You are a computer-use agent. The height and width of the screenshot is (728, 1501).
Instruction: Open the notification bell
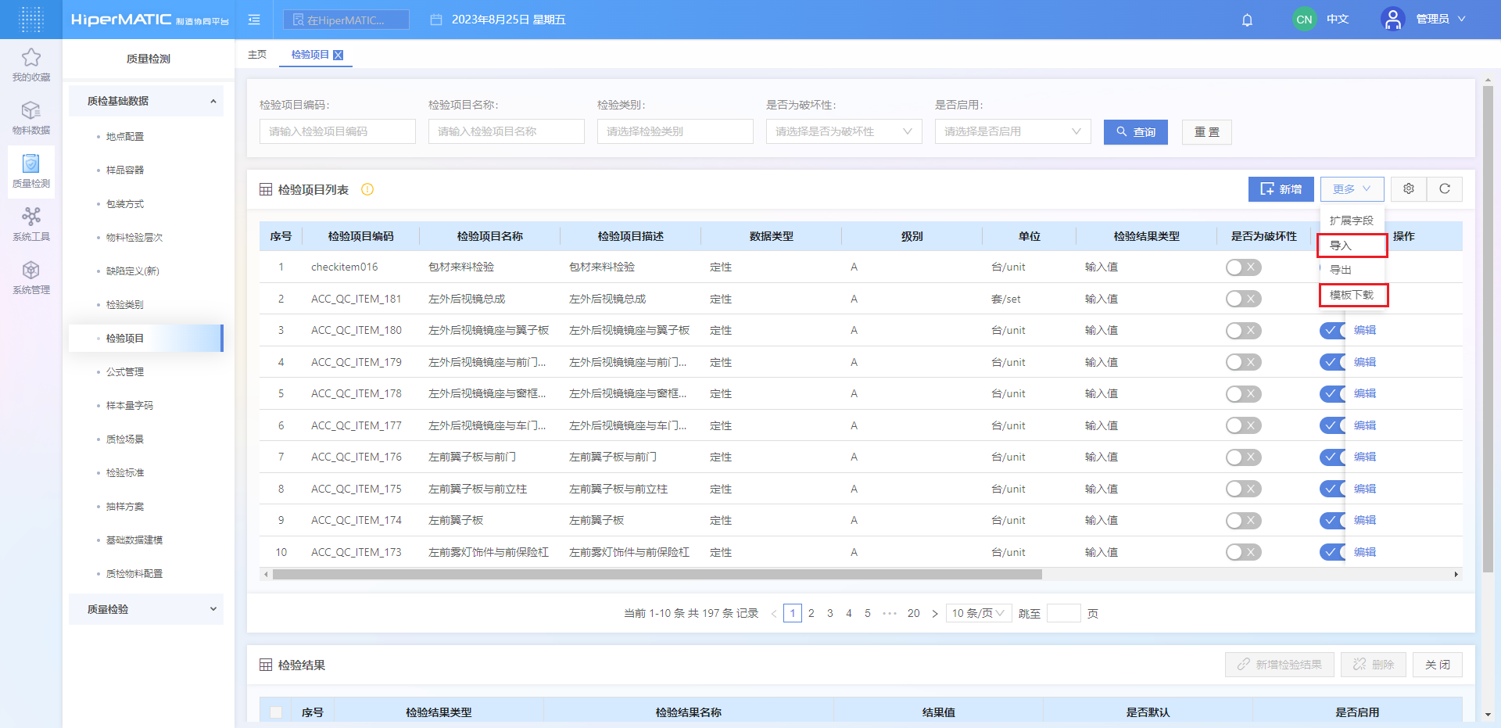pos(1247,20)
